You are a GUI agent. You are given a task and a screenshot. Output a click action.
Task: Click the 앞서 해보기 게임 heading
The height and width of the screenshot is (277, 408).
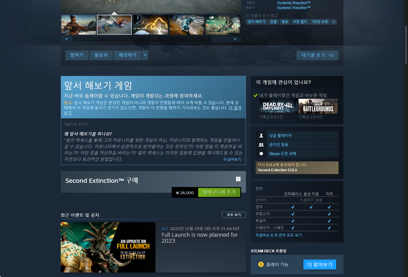[x=98, y=86]
